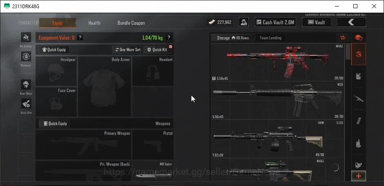Switch to the Health tab

(94, 23)
